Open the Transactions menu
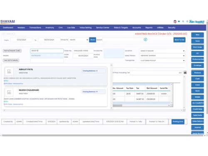Screen dimensions: 208x156 pos(35,27)
